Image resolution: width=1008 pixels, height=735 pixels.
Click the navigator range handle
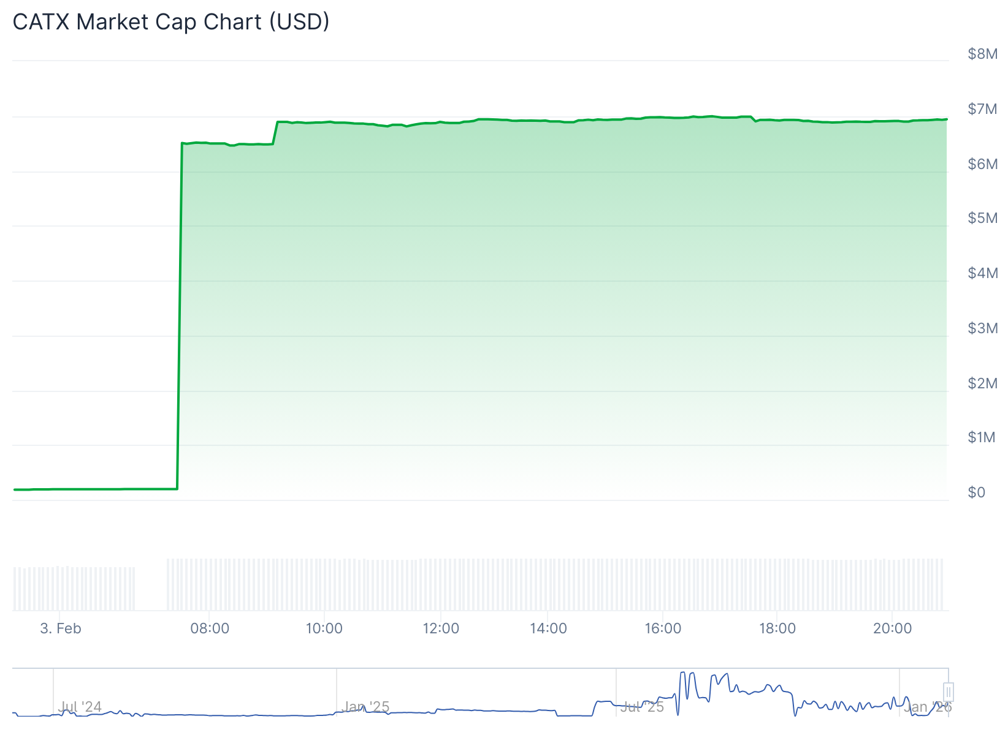click(x=948, y=692)
